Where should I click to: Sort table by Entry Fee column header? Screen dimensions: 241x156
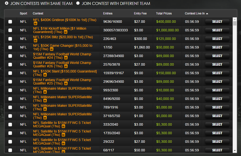[140, 14]
